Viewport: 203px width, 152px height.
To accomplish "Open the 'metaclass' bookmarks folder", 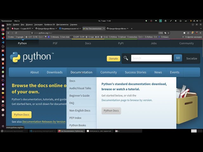I will tap(132, 37).
